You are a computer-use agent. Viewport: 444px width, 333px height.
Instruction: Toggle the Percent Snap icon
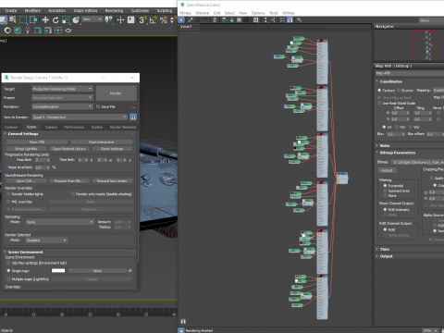164,20
